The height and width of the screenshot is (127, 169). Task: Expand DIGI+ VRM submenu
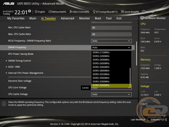(14, 67)
